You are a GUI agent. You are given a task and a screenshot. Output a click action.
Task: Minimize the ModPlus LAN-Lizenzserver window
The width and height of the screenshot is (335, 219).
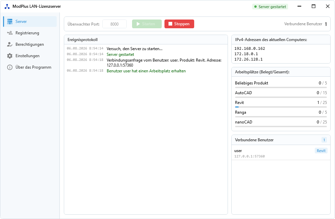(x=299, y=6)
